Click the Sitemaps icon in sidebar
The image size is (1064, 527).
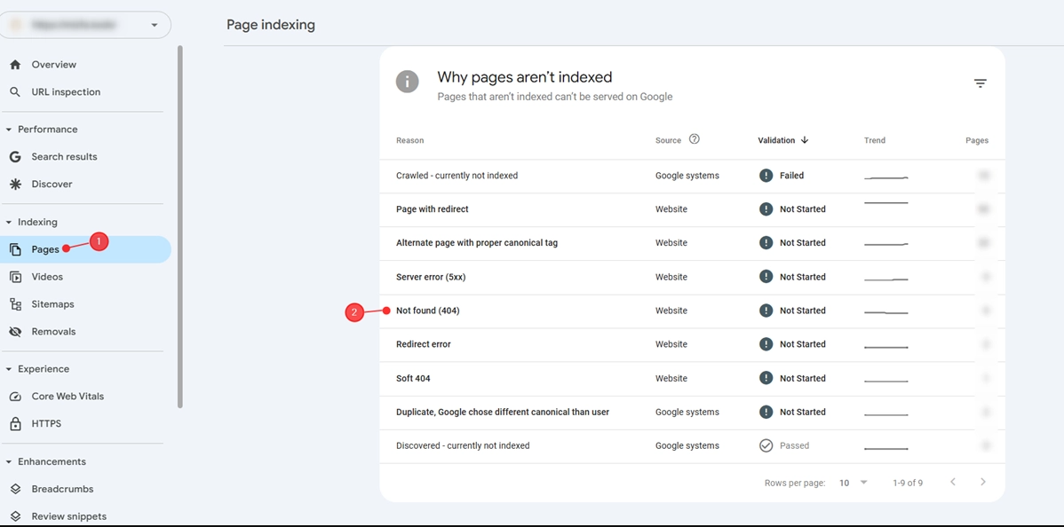15,304
